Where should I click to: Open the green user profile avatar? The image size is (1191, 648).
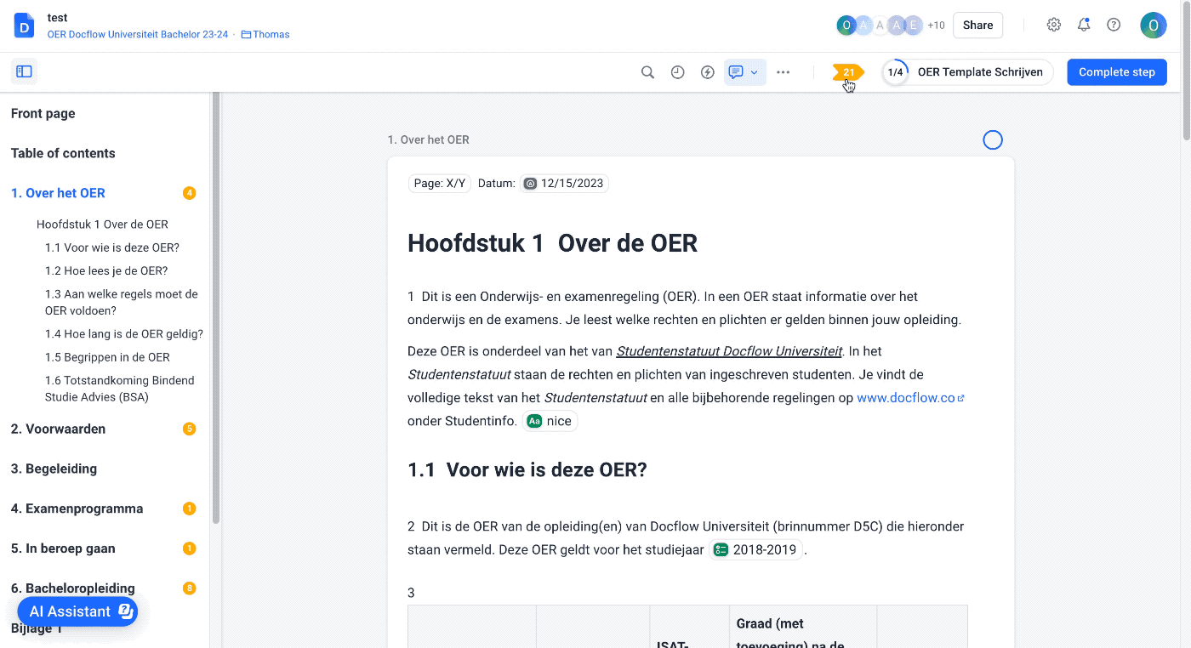(x=1154, y=26)
